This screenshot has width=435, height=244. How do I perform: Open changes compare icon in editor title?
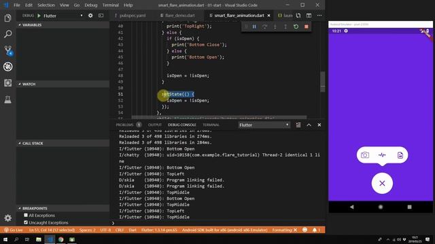[298, 16]
